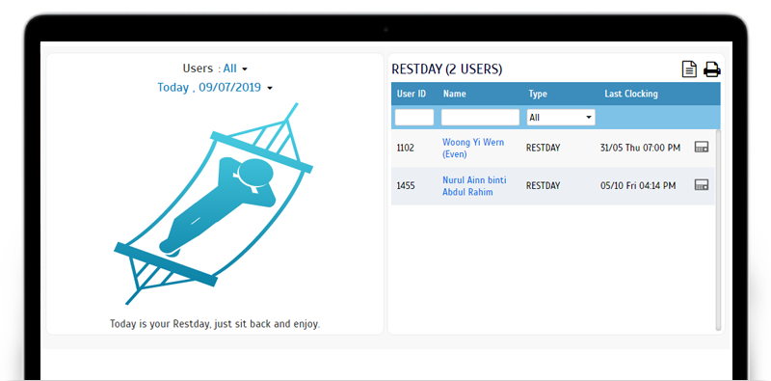Open clocking detail icon for Nurul Ainn
Image resolution: width=771 pixels, height=381 pixels.
(702, 185)
